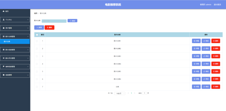Click the flag icon of 榜单信息管理
The width and height of the screenshot is (226, 111).
(4, 66)
